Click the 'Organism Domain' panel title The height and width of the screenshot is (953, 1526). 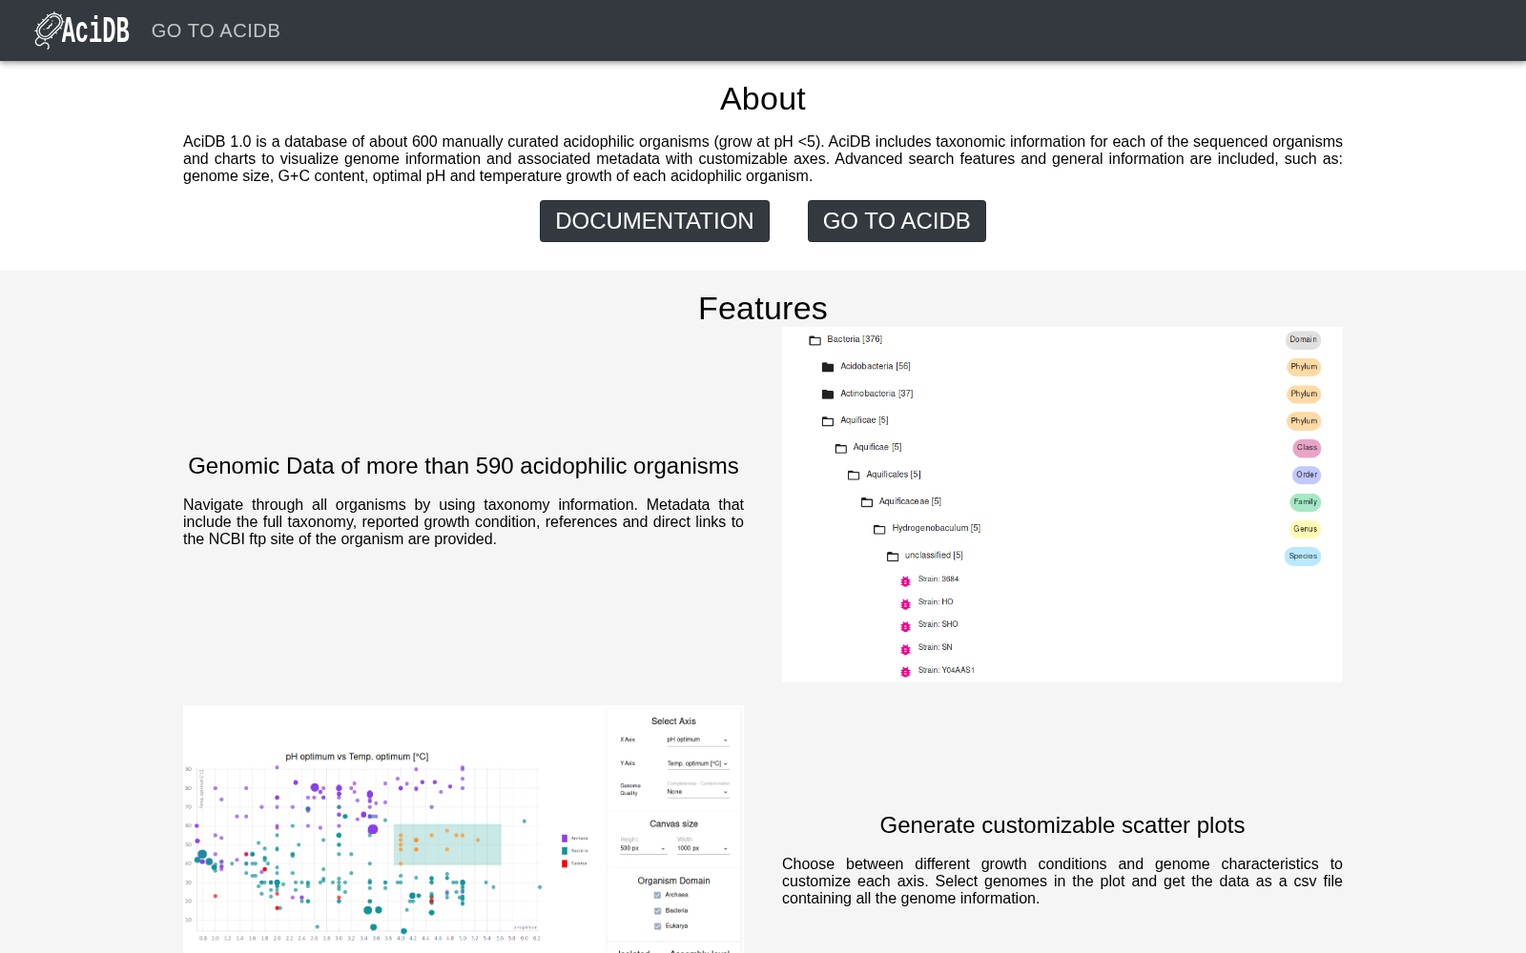tap(673, 881)
